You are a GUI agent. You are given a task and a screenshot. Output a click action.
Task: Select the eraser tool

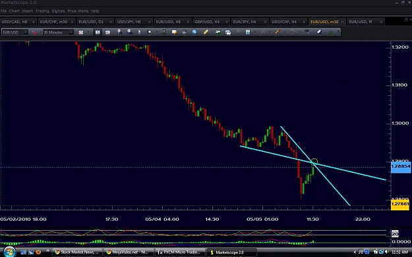(x=319, y=32)
